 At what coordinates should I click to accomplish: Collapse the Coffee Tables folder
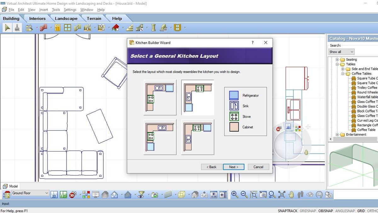343,74
